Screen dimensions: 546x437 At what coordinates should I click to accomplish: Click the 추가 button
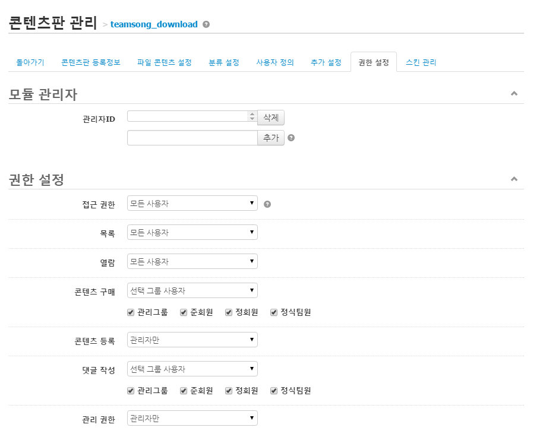(x=271, y=138)
